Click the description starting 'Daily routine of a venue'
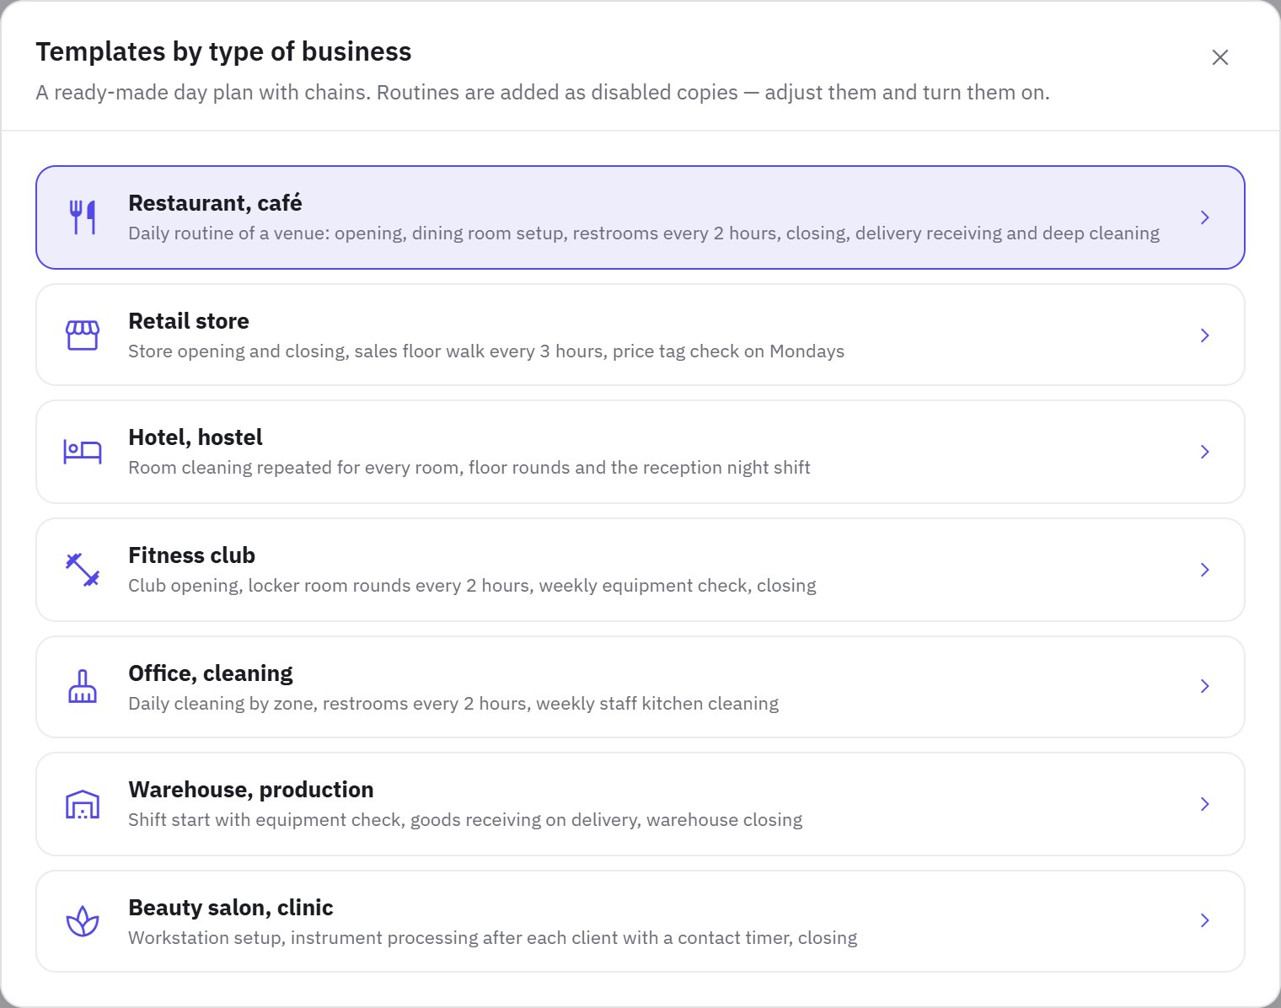The height and width of the screenshot is (1008, 1281). [x=644, y=233]
